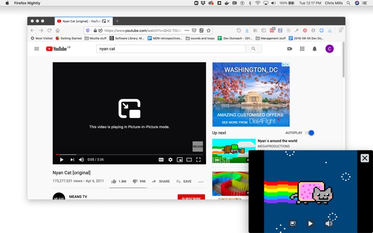Open the Firefox home page
373x233 pixels.
click(x=57, y=30)
